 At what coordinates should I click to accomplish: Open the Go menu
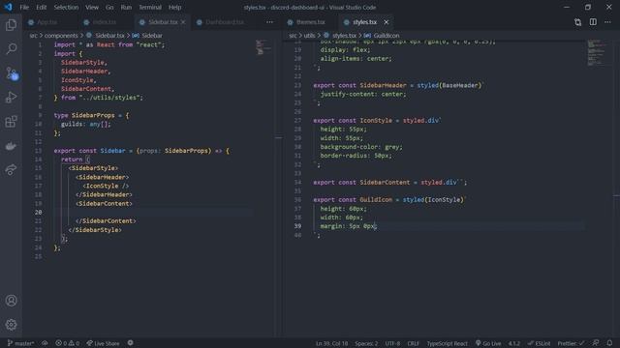point(109,7)
